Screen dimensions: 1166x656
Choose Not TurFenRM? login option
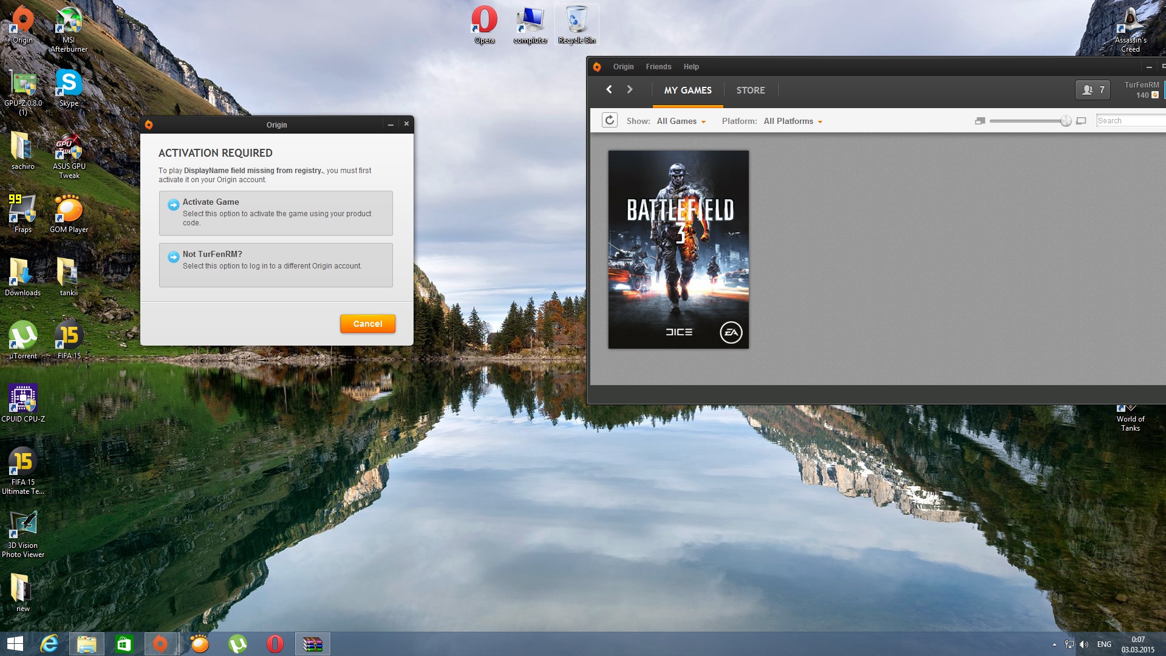click(276, 265)
